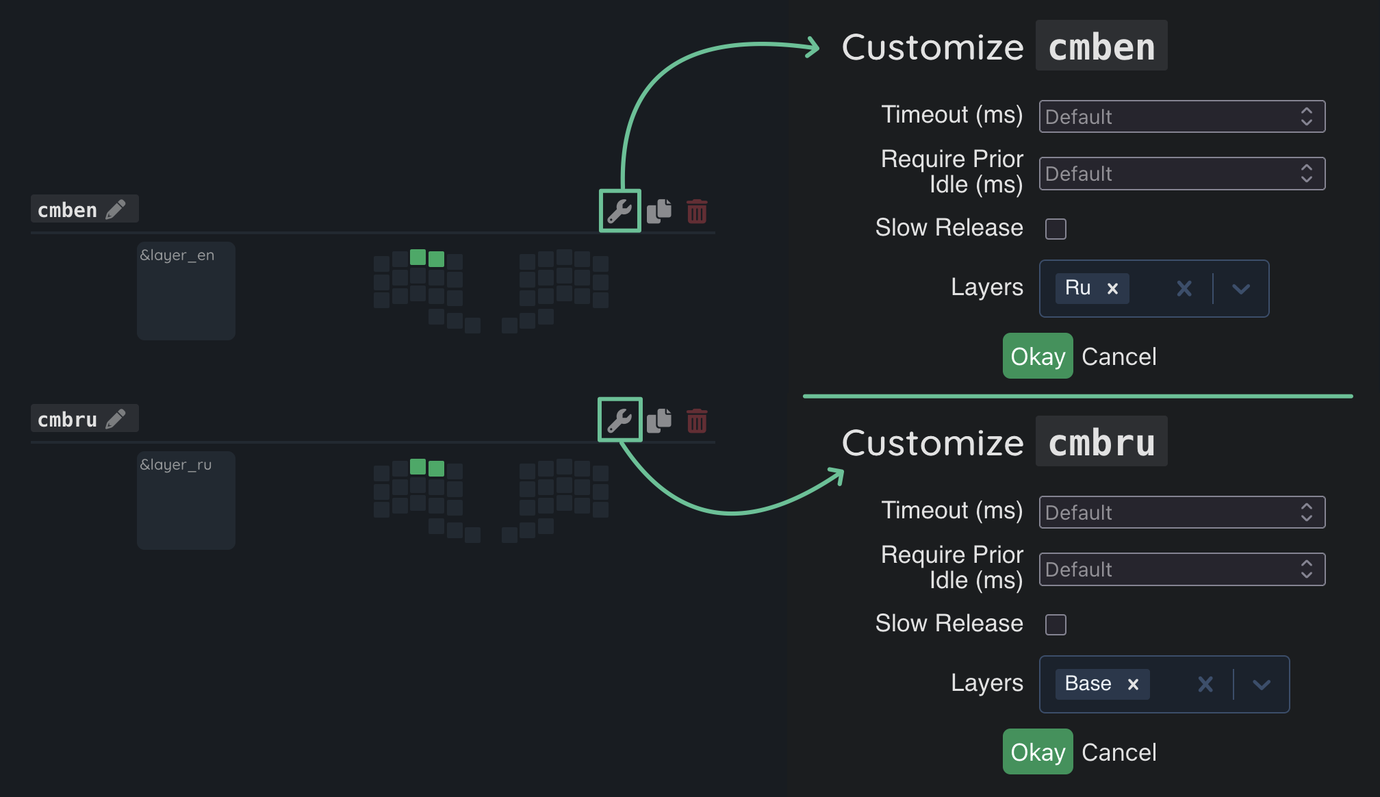Screen dimensions: 1380x797
Task: Duplicate the cmbru combo
Action: [659, 420]
